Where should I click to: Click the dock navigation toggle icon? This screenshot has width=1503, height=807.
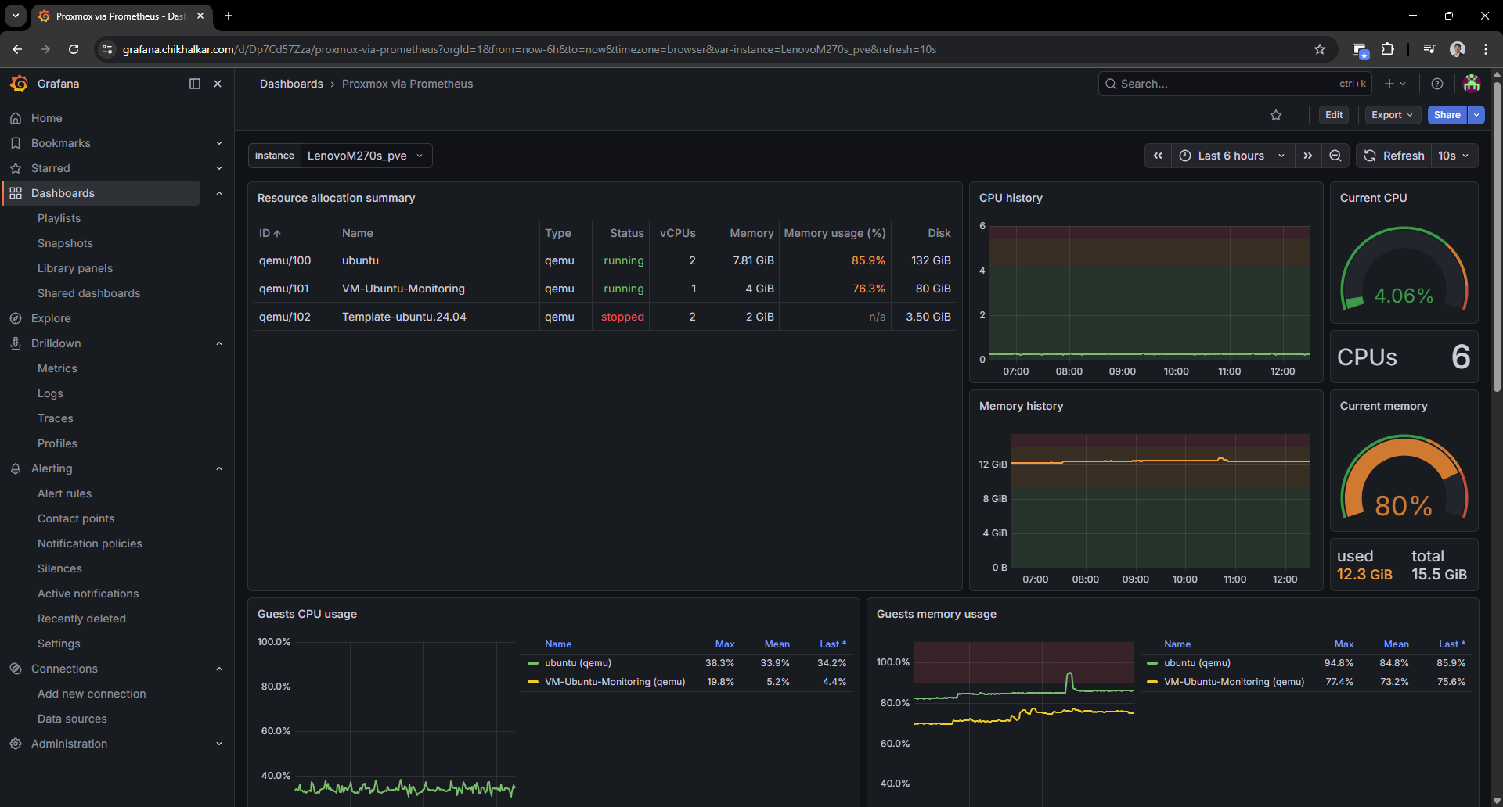(194, 84)
